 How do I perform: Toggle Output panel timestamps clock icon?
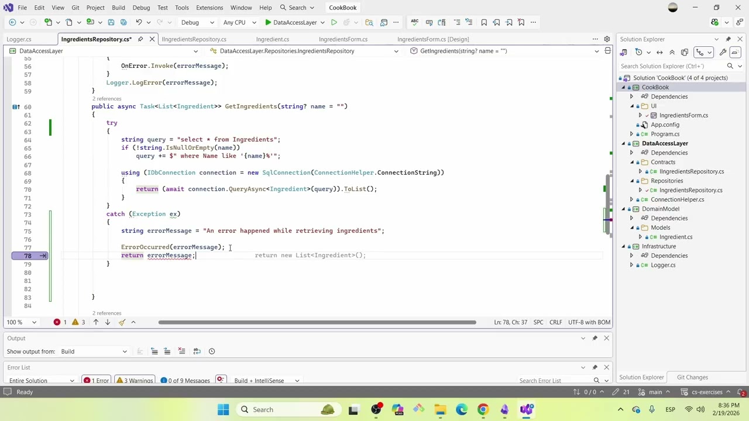(x=212, y=351)
